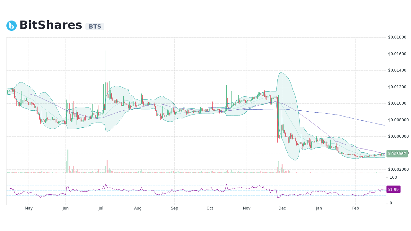Click the RSI value tag 51.99
This screenshot has width=411, height=231.
393,189
